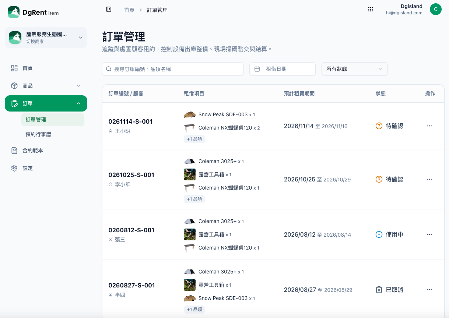Click 使用中 status icon for order 0260812-S-001
Screen dimensions: 449x318
pyautogui.click(x=379, y=234)
